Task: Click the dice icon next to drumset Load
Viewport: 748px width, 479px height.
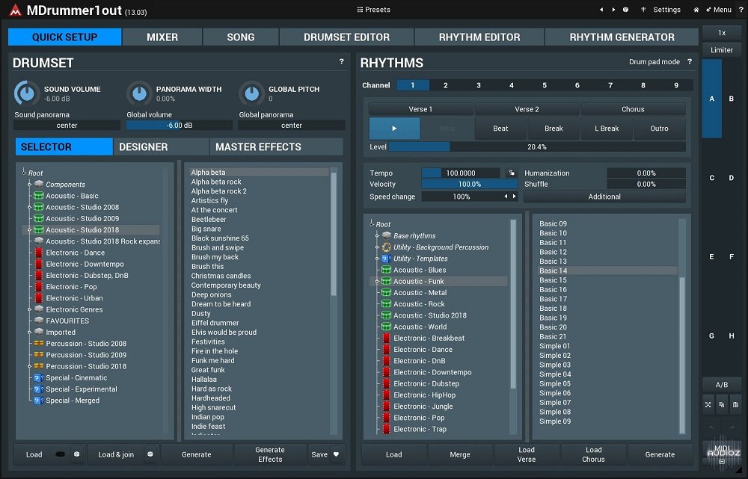Action: (77, 454)
